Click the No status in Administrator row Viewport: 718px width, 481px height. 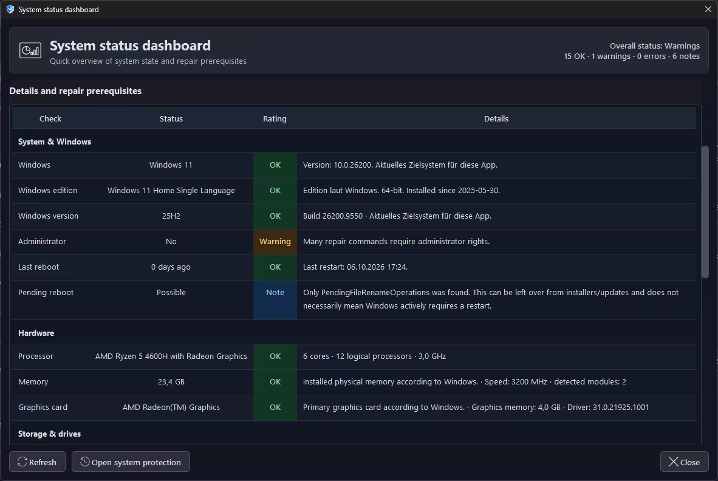click(x=171, y=242)
